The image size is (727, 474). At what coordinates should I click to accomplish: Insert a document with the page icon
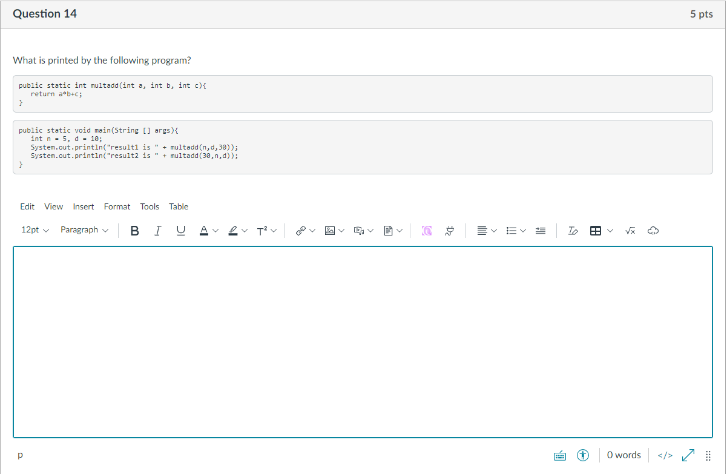click(x=389, y=230)
